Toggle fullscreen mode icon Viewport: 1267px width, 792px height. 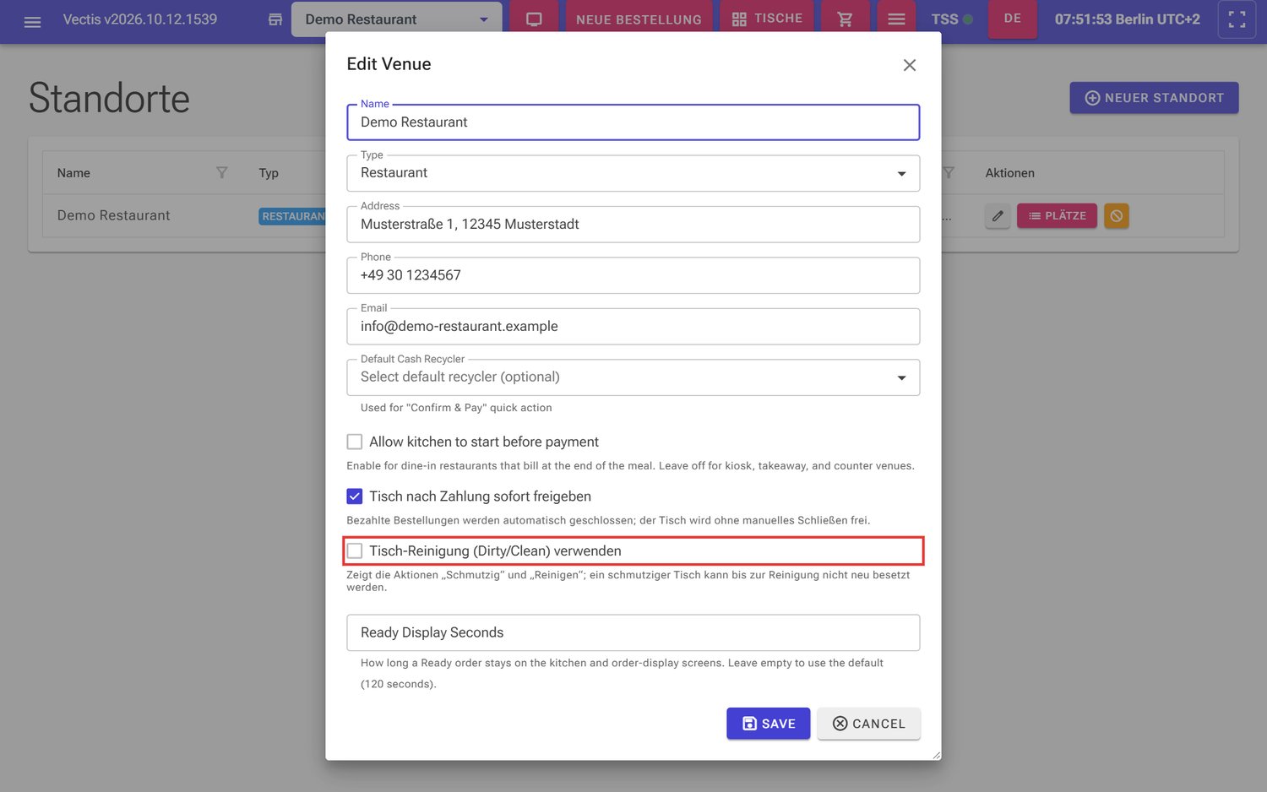1237,19
